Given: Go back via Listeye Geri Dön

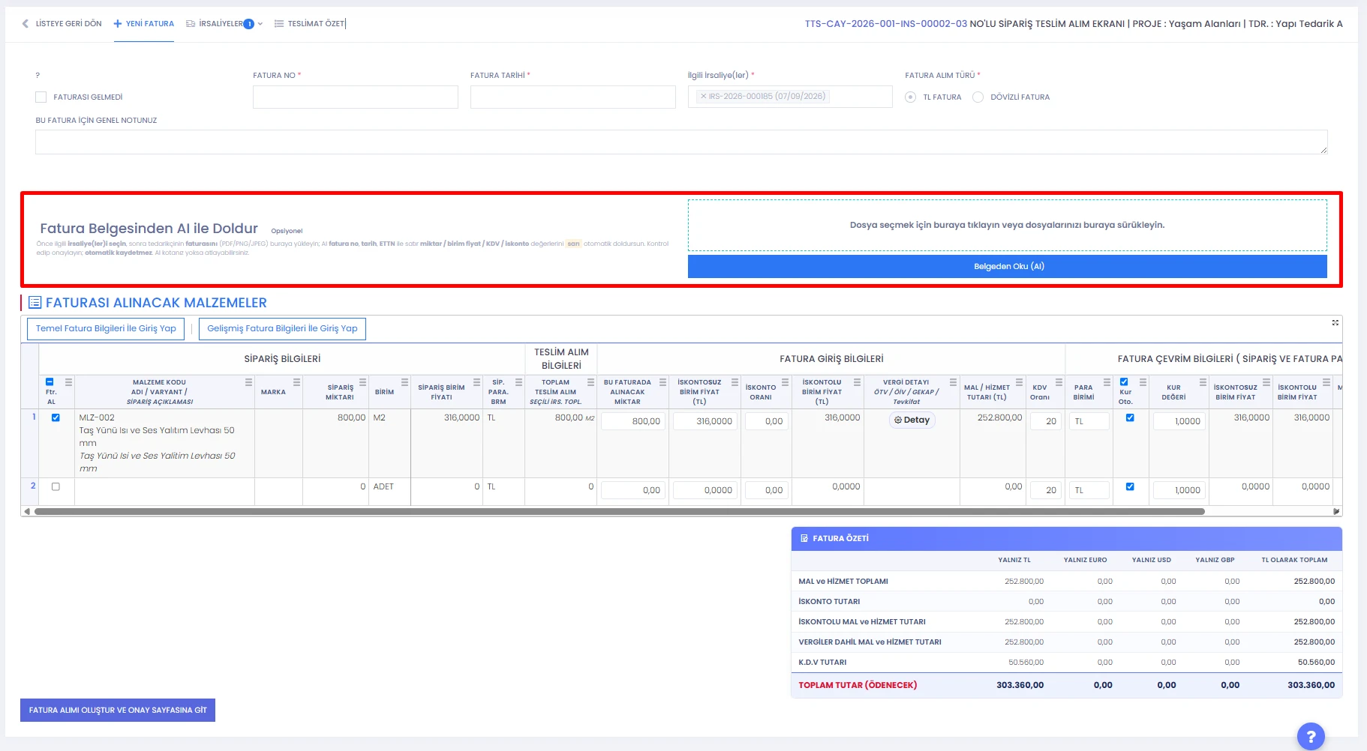Looking at the screenshot, I should 62,24.
